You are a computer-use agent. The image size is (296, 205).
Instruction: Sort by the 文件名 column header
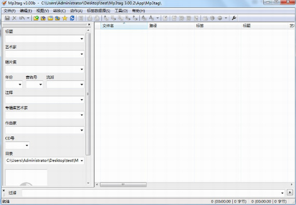point(124,25)
